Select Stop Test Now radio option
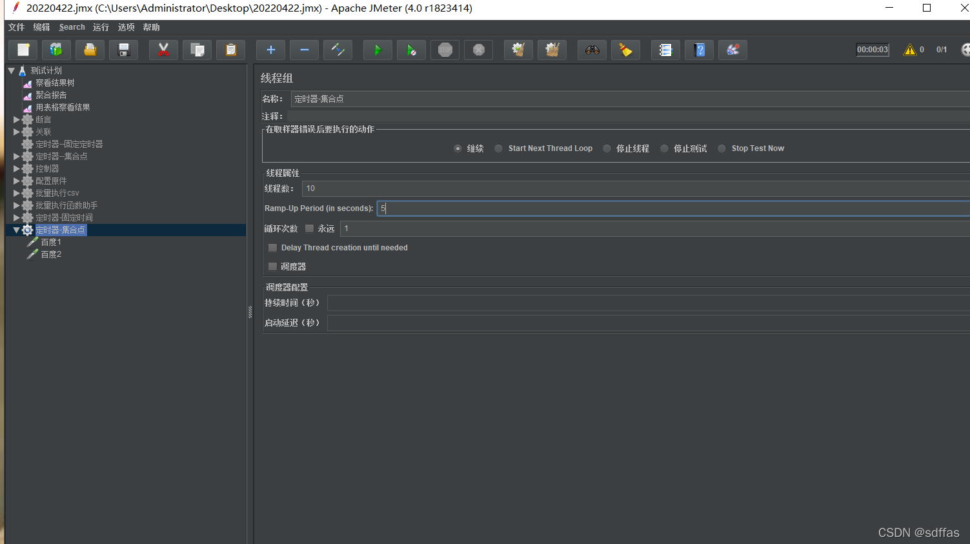 [x=722, y=148]
